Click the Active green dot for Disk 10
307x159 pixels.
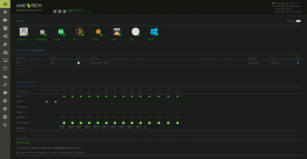(x=141, y=96)
